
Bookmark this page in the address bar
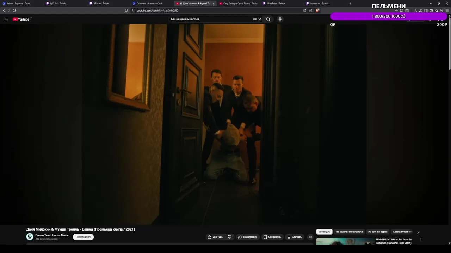click(126, 11)
